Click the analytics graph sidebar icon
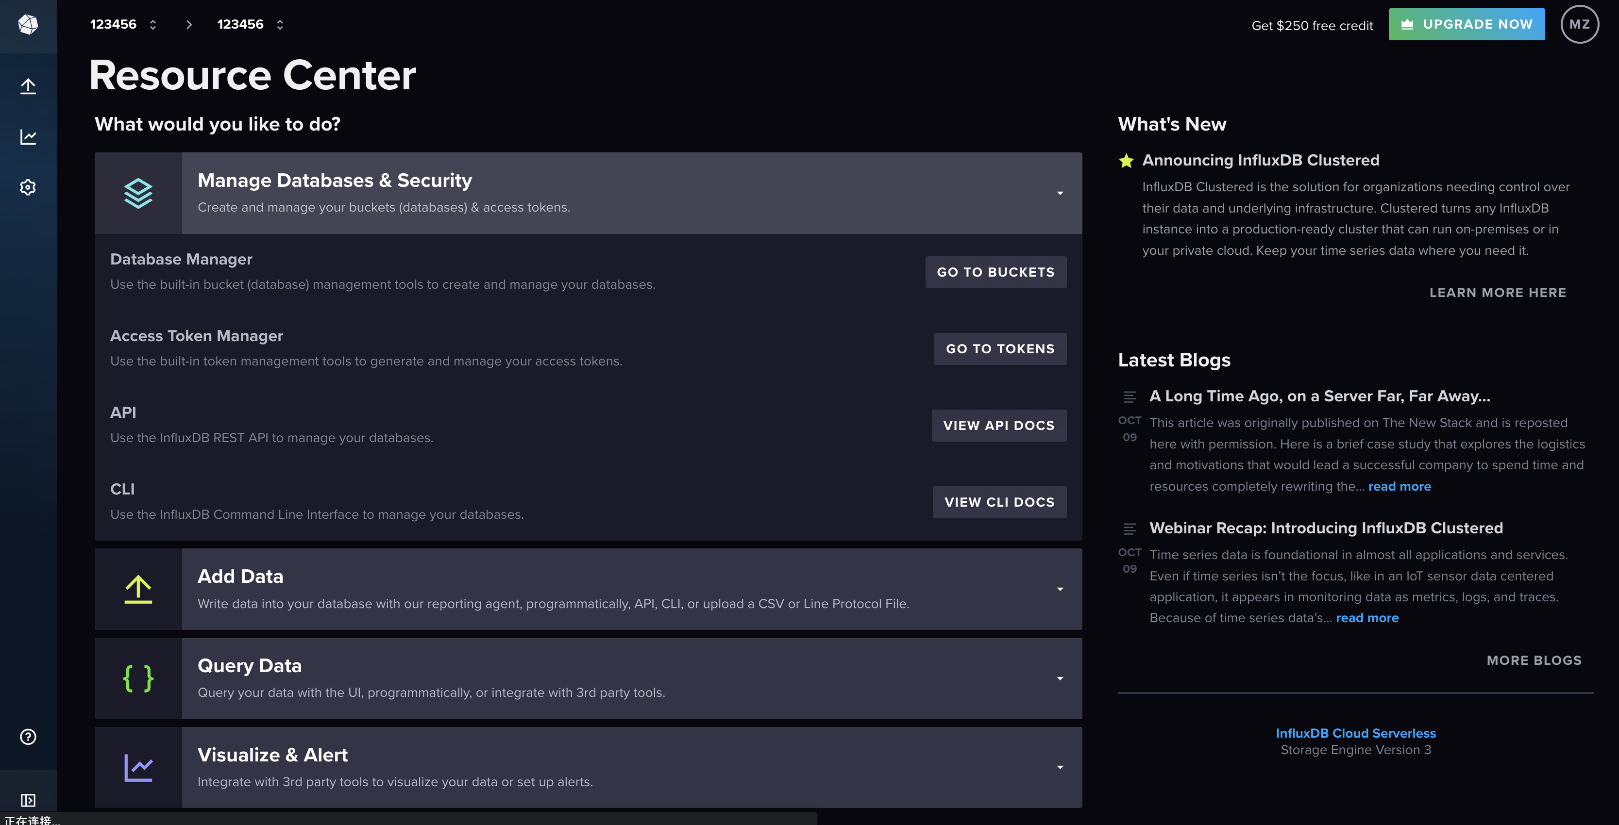The image size is (1619, 825). click(29, 136)
